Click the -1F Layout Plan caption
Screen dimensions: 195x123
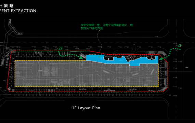pyautogui.click(x=85, y=108)
